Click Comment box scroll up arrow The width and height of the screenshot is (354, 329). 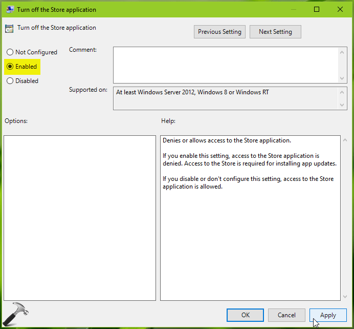click(342, 52)
